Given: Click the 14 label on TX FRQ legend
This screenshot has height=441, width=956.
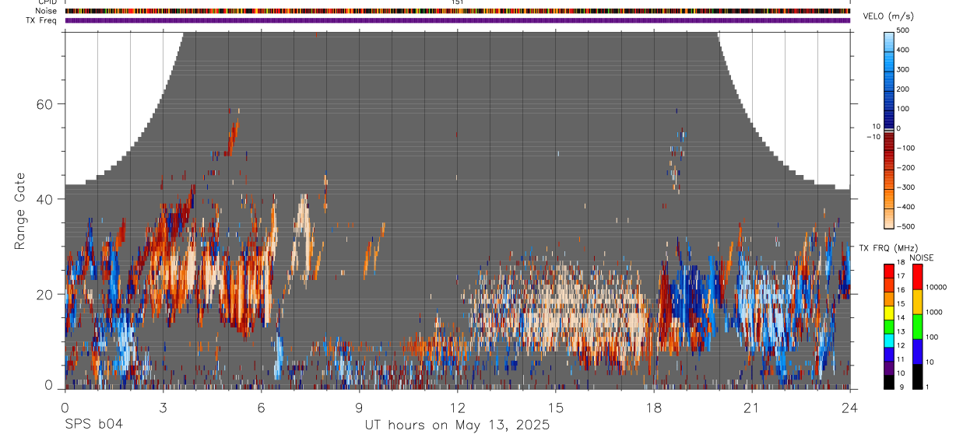Looking at the screenshot, I should tap(902, 318).
